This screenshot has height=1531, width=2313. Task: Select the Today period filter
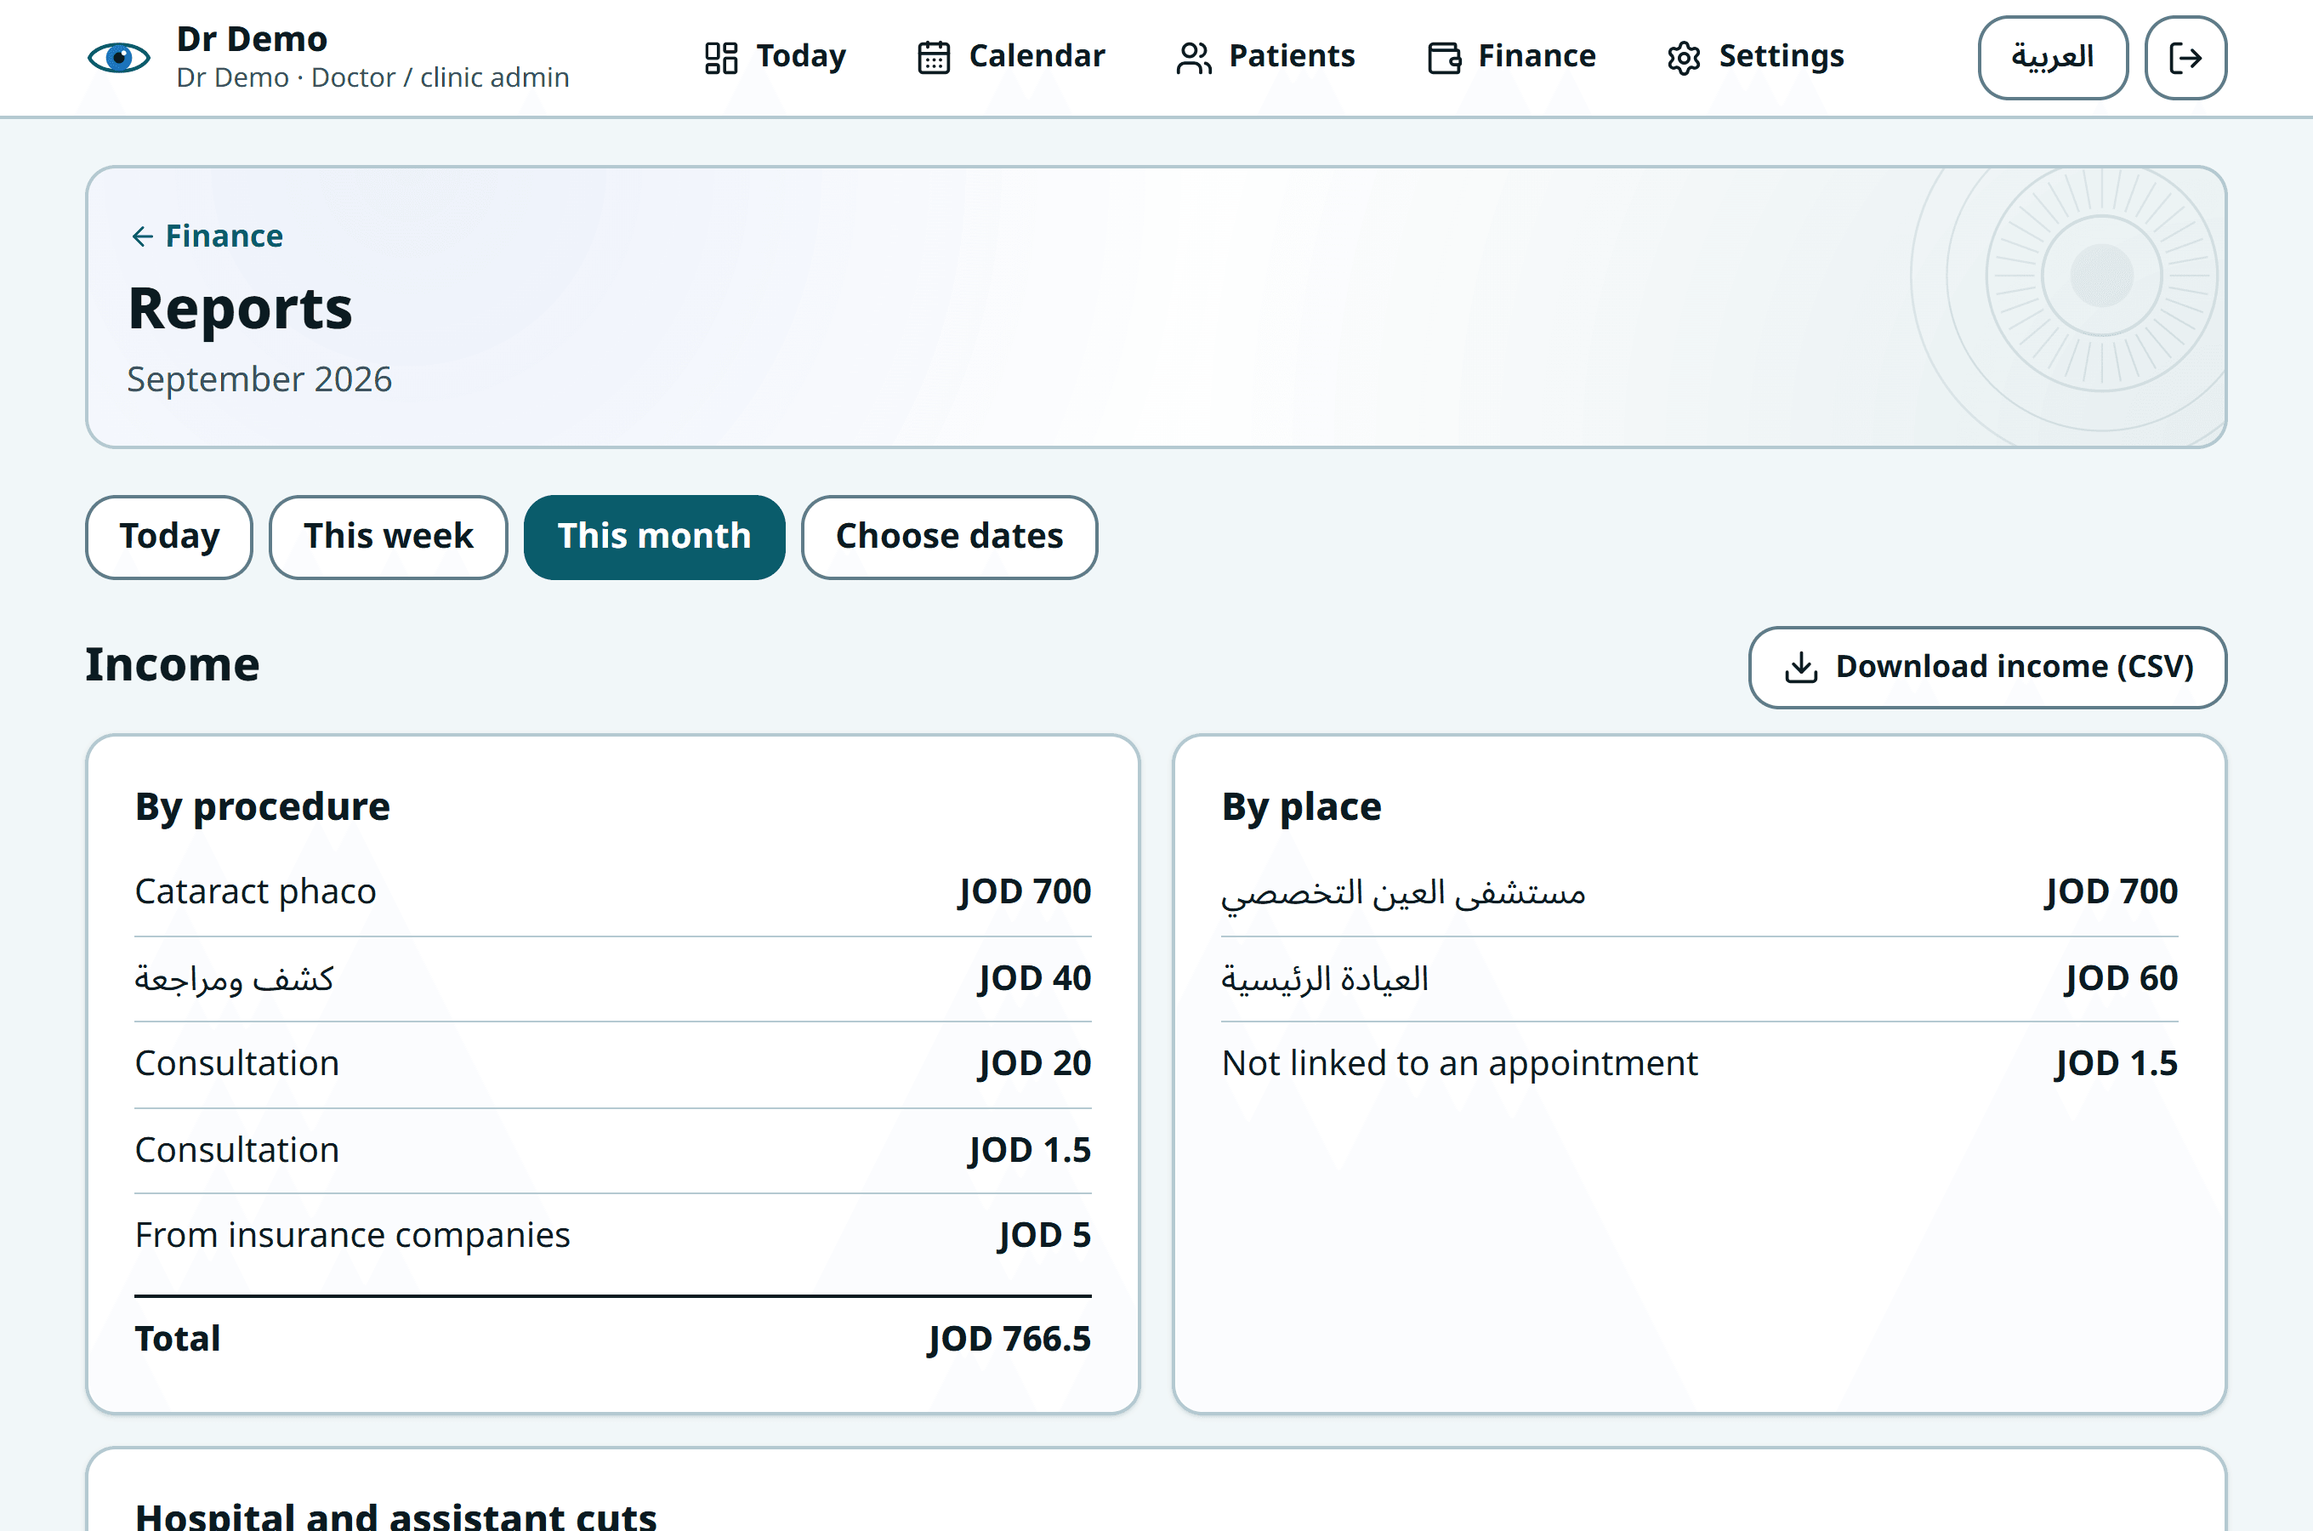click(x=169, y=537)
